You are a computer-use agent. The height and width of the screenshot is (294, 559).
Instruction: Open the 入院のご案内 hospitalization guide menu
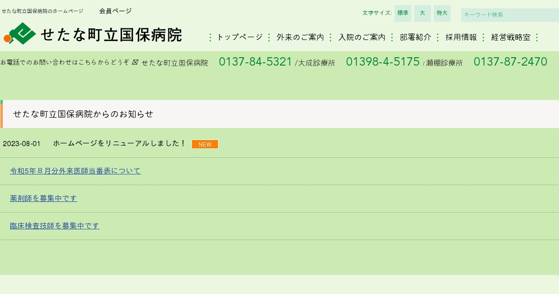[362, 37]
